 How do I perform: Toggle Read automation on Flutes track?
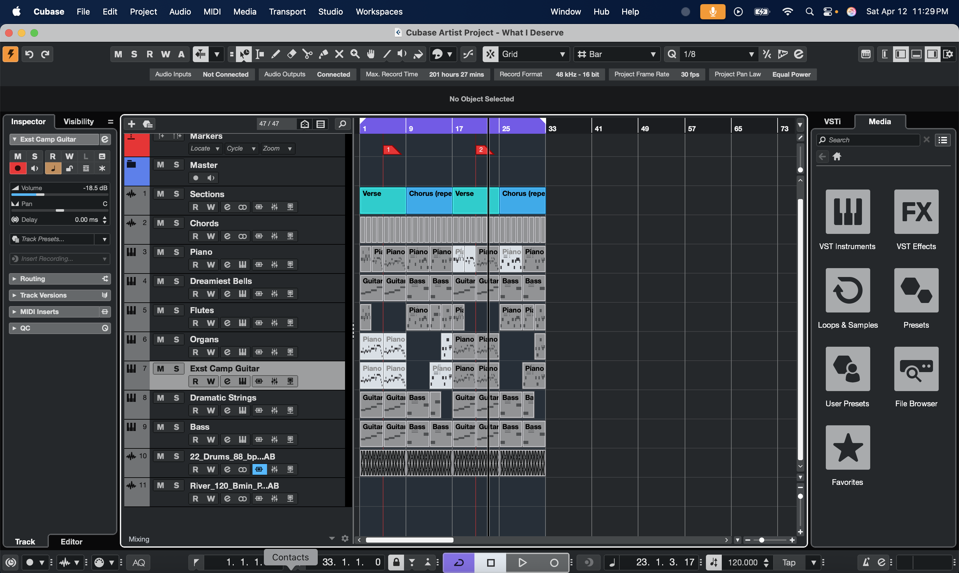[195, 323]
